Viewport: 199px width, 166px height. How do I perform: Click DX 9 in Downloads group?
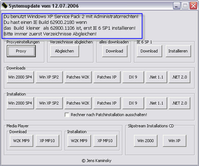(133, 77)
